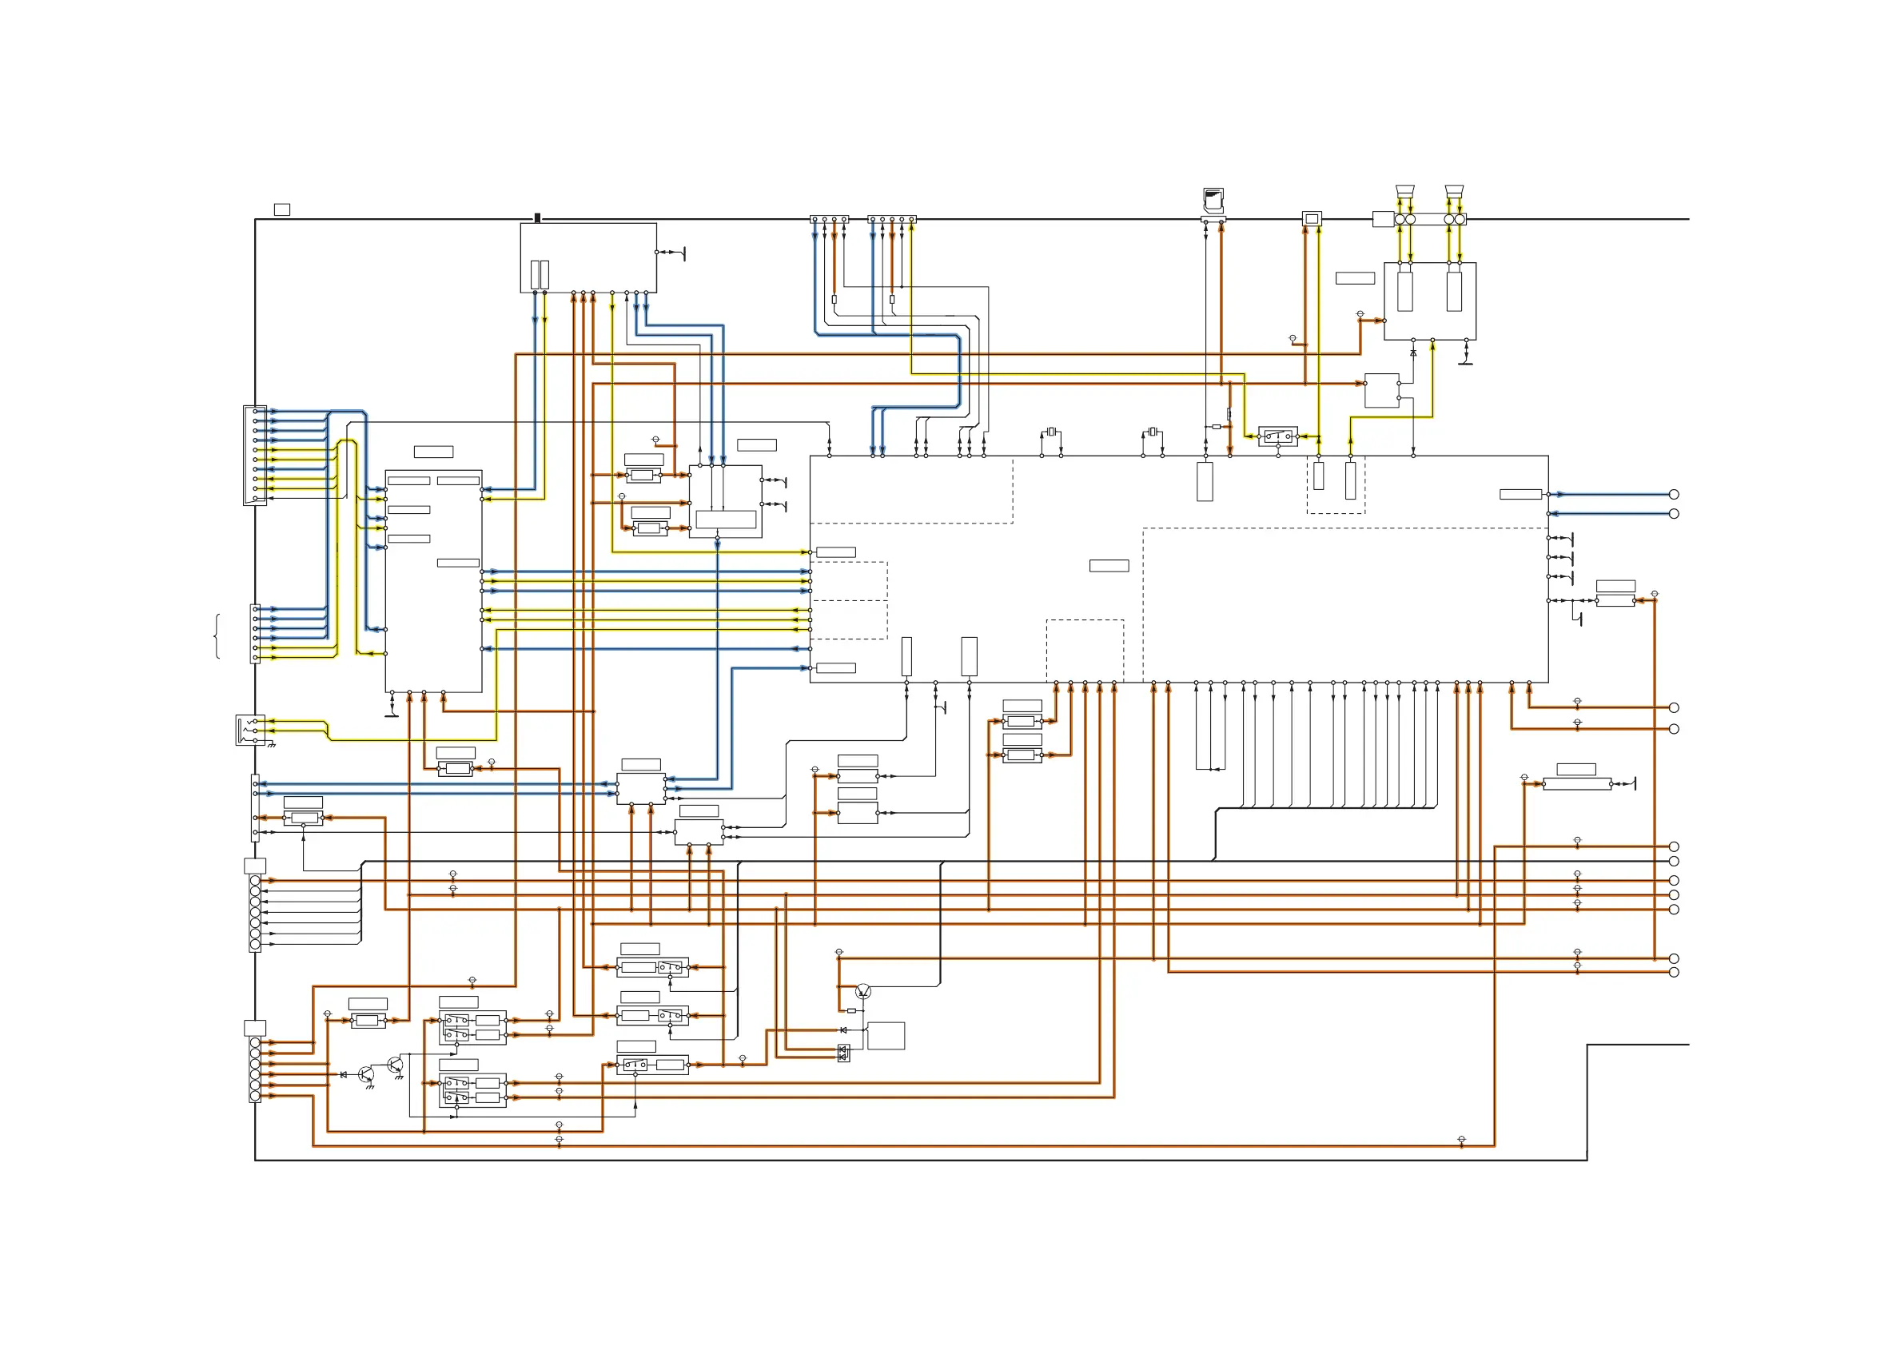
Task: Click the SD memory card symbol at top
Action: tap(1213, 199)
